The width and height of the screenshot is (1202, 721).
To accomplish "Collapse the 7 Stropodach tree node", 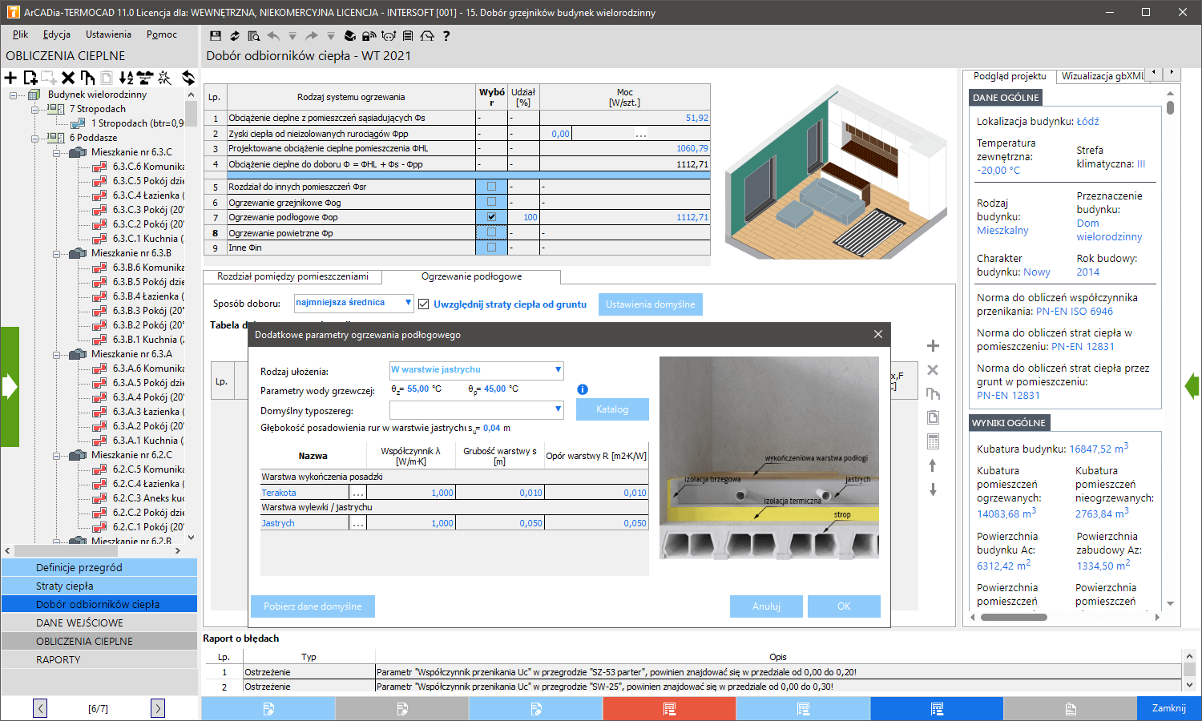I will click(x=35, y=109).
